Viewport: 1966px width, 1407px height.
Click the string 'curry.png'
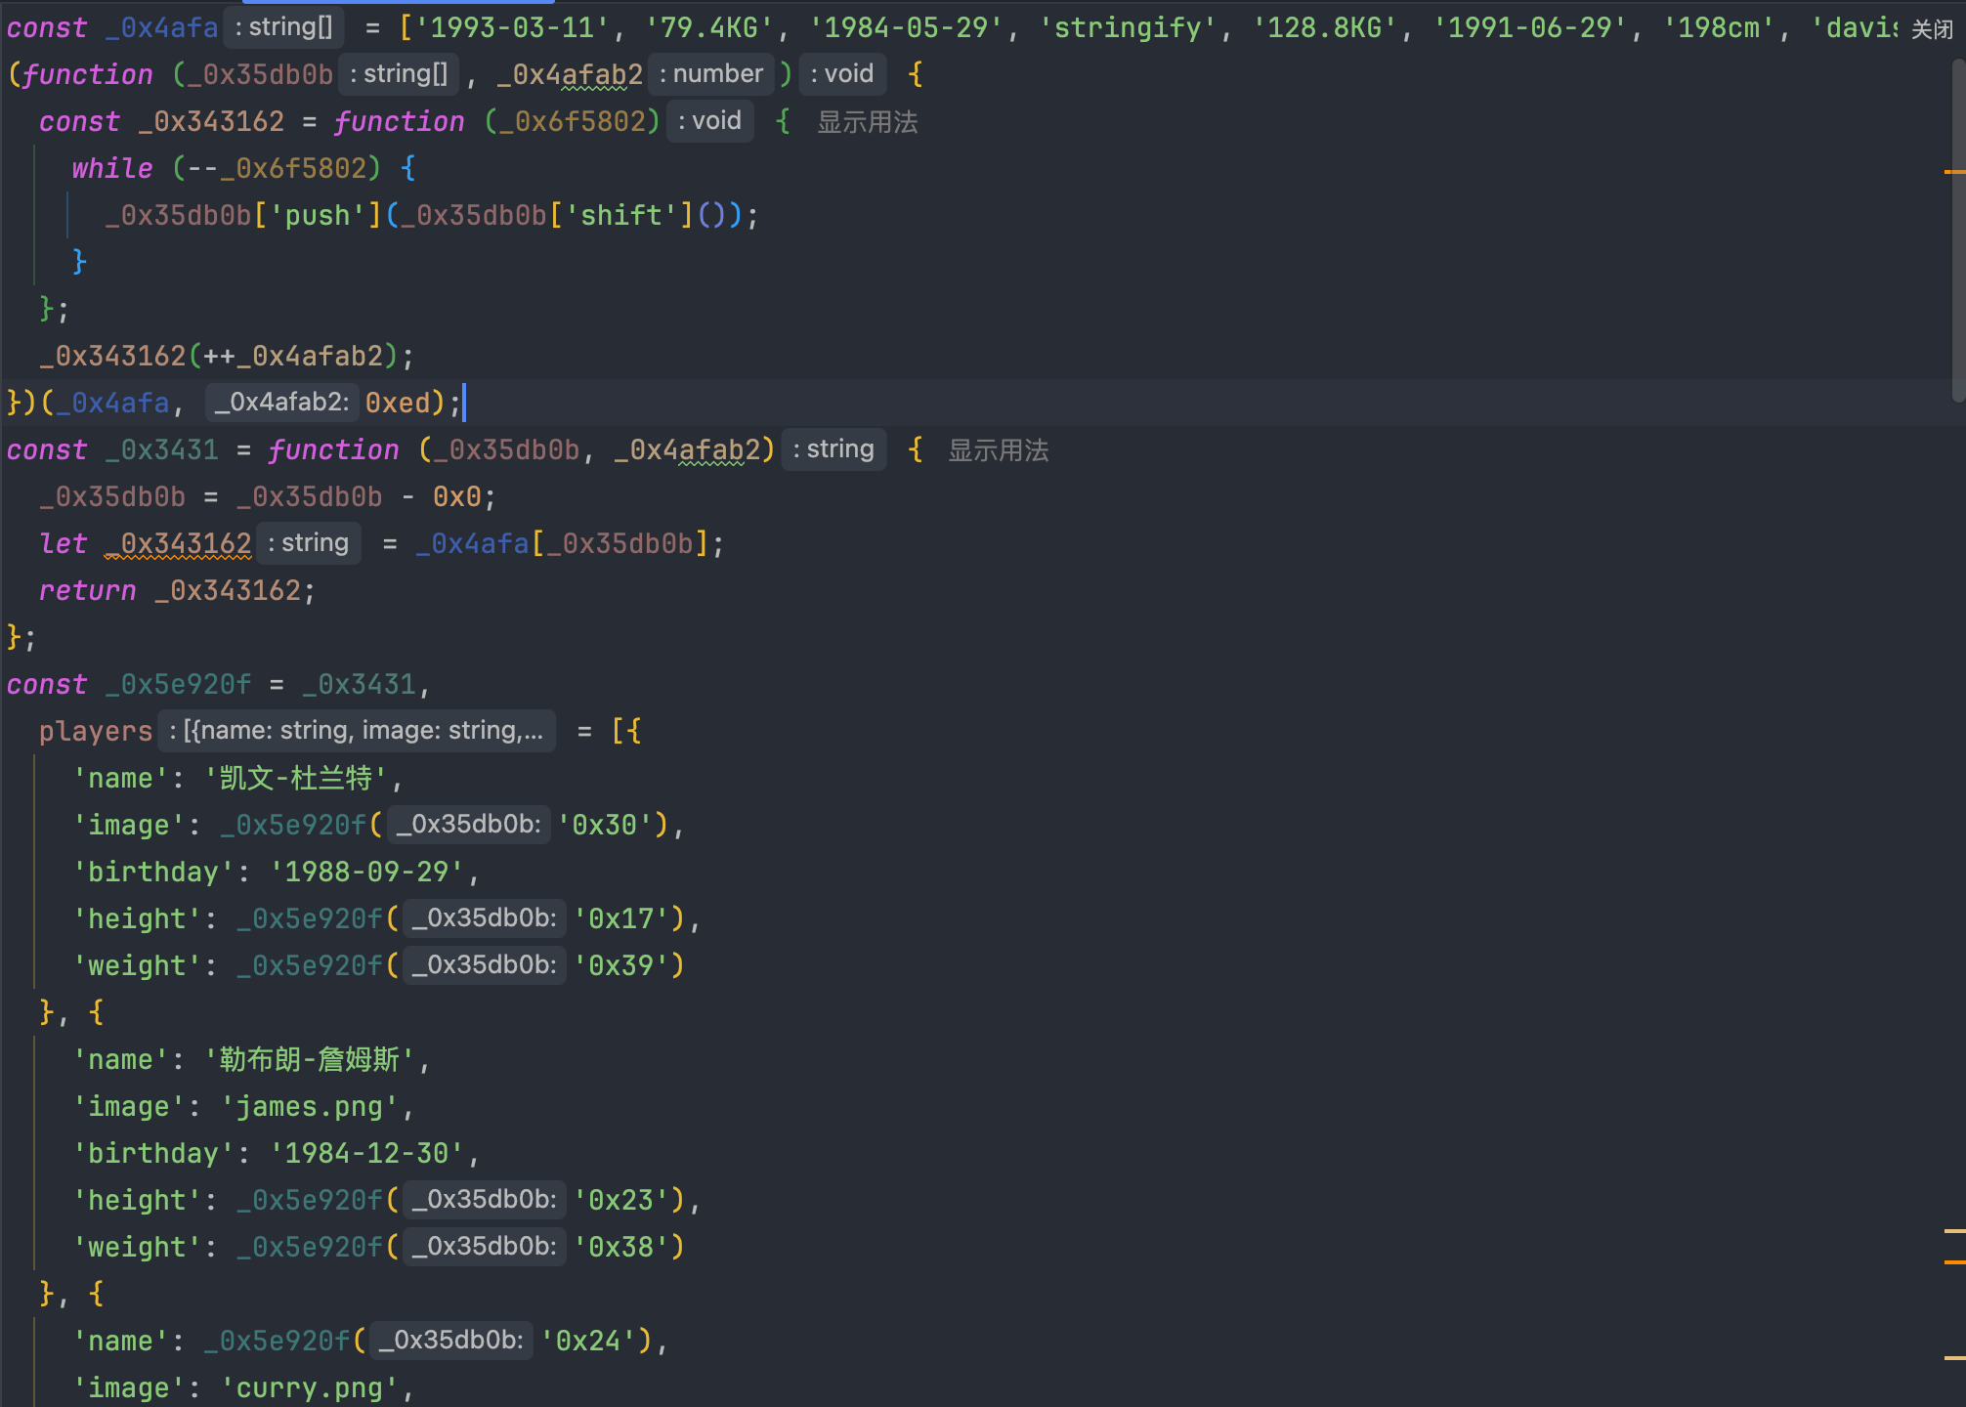tap(310, 1388)
